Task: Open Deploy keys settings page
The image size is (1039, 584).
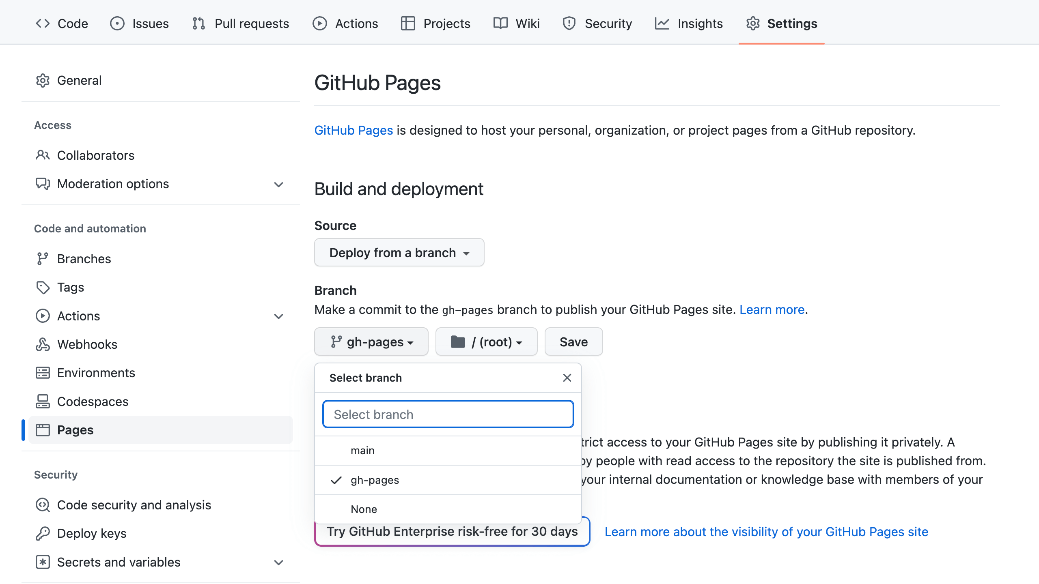Action: 92,533
